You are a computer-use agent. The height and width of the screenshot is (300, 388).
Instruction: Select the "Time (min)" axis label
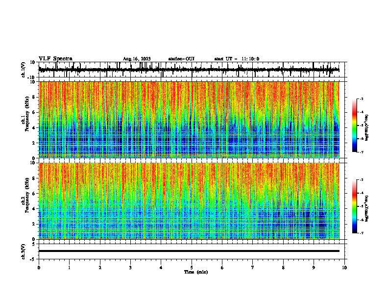pyautogui.click(x=196, y=272)
